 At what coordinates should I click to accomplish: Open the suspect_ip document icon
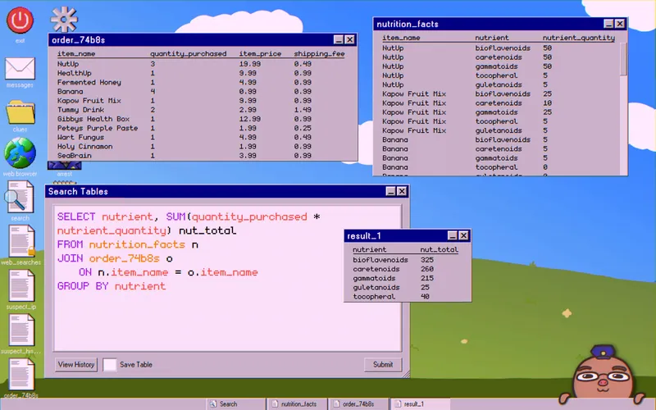tap(21, 285)
